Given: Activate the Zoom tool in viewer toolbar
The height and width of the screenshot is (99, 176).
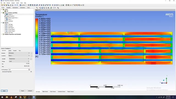Looking at the screenshot, I should click(x=44, y=8).
